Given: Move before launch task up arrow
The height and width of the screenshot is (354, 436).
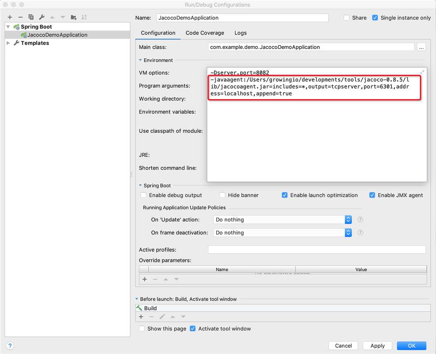Looking at the screenshot, I should point(173,317).
